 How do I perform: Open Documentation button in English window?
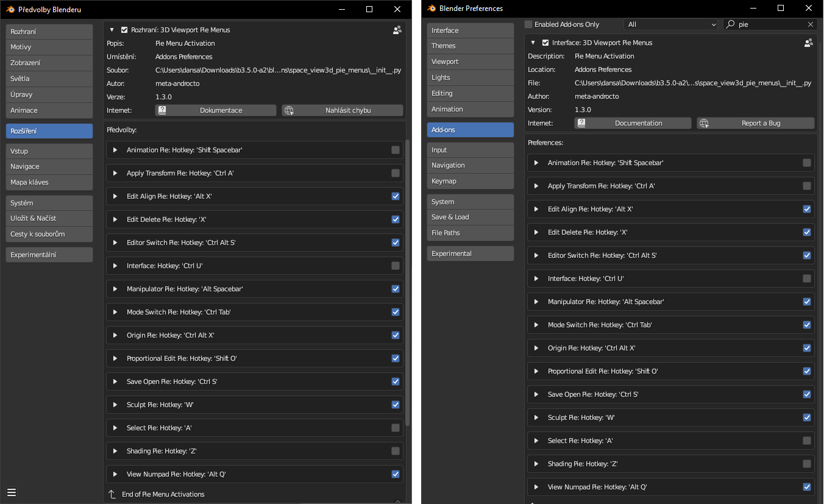point(633,123)
